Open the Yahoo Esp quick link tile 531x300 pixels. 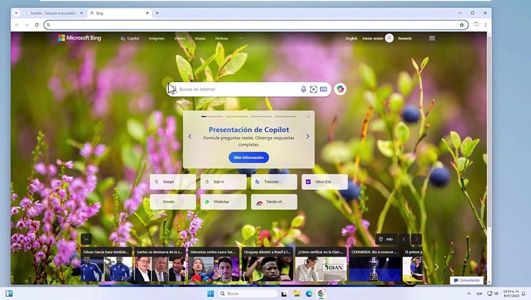coord(324,182)
